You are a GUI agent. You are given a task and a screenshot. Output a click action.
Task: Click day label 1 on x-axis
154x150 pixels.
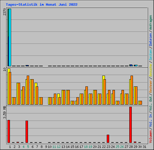coord(10,147)
